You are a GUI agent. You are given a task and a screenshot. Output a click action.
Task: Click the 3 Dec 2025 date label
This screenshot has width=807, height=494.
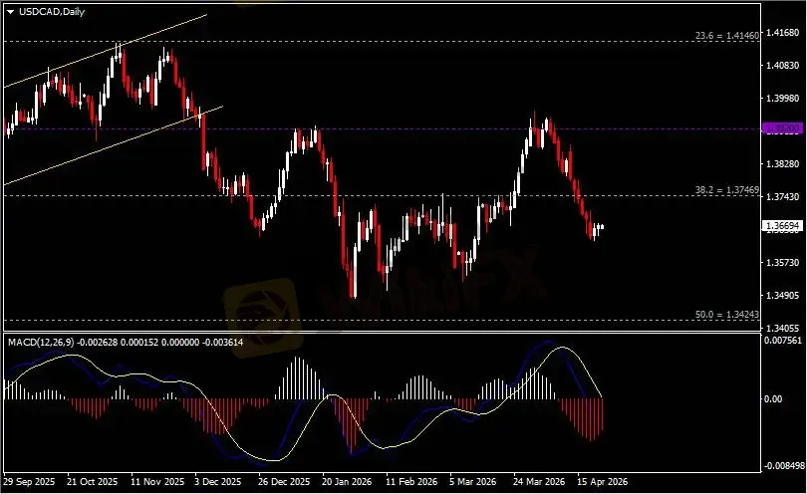tap(218, 482)
